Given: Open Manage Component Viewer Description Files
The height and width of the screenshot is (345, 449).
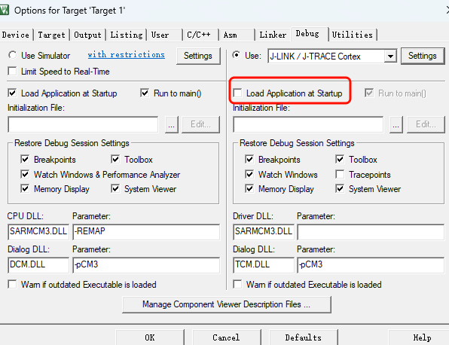Looking at the screenshot, I should tap(227, 304).
